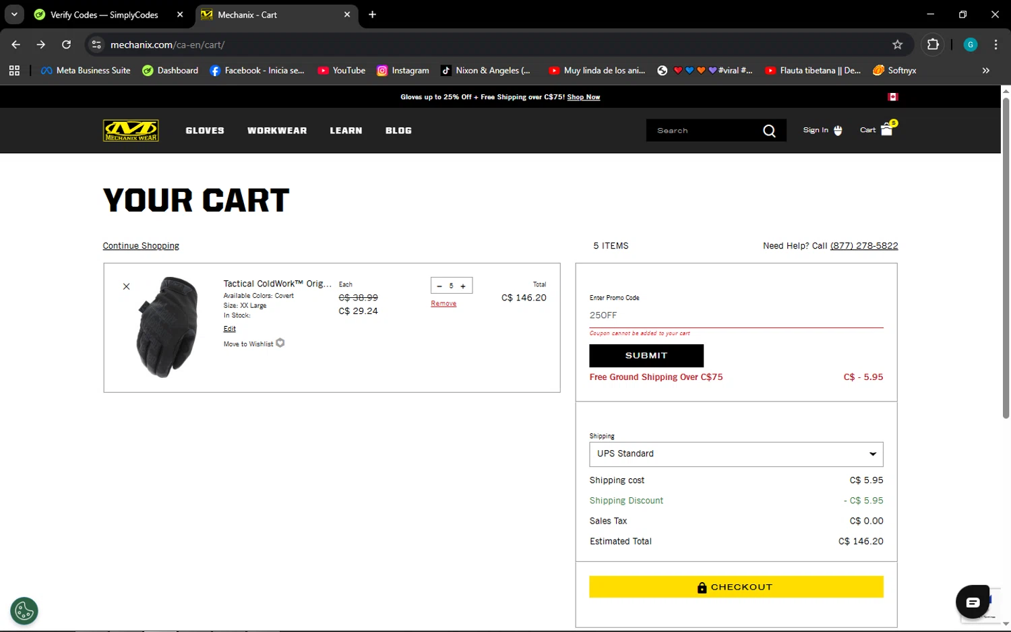
Task: Open the WORKWEAR menu
Action: (277, 131)
